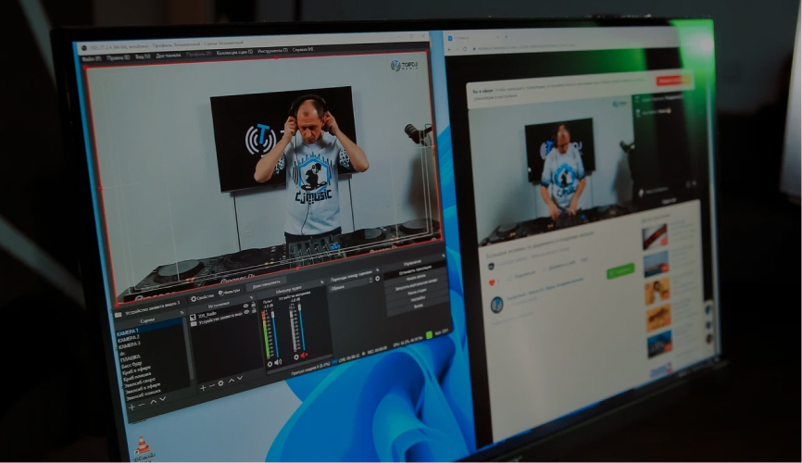Image resolution: width=802 pixels, height=463 pixels.
Task: Open Properties (Свойства) gear in OBS source toolbar
Action: [201, 298]
